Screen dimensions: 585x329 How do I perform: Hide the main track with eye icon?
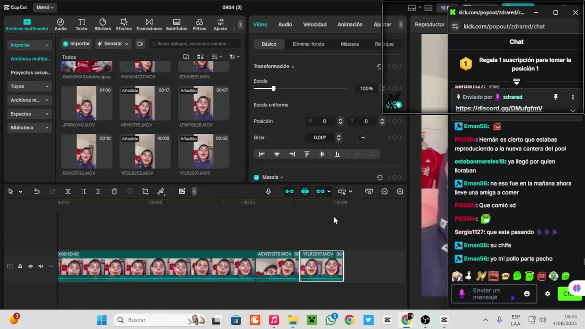pos(31,266)
